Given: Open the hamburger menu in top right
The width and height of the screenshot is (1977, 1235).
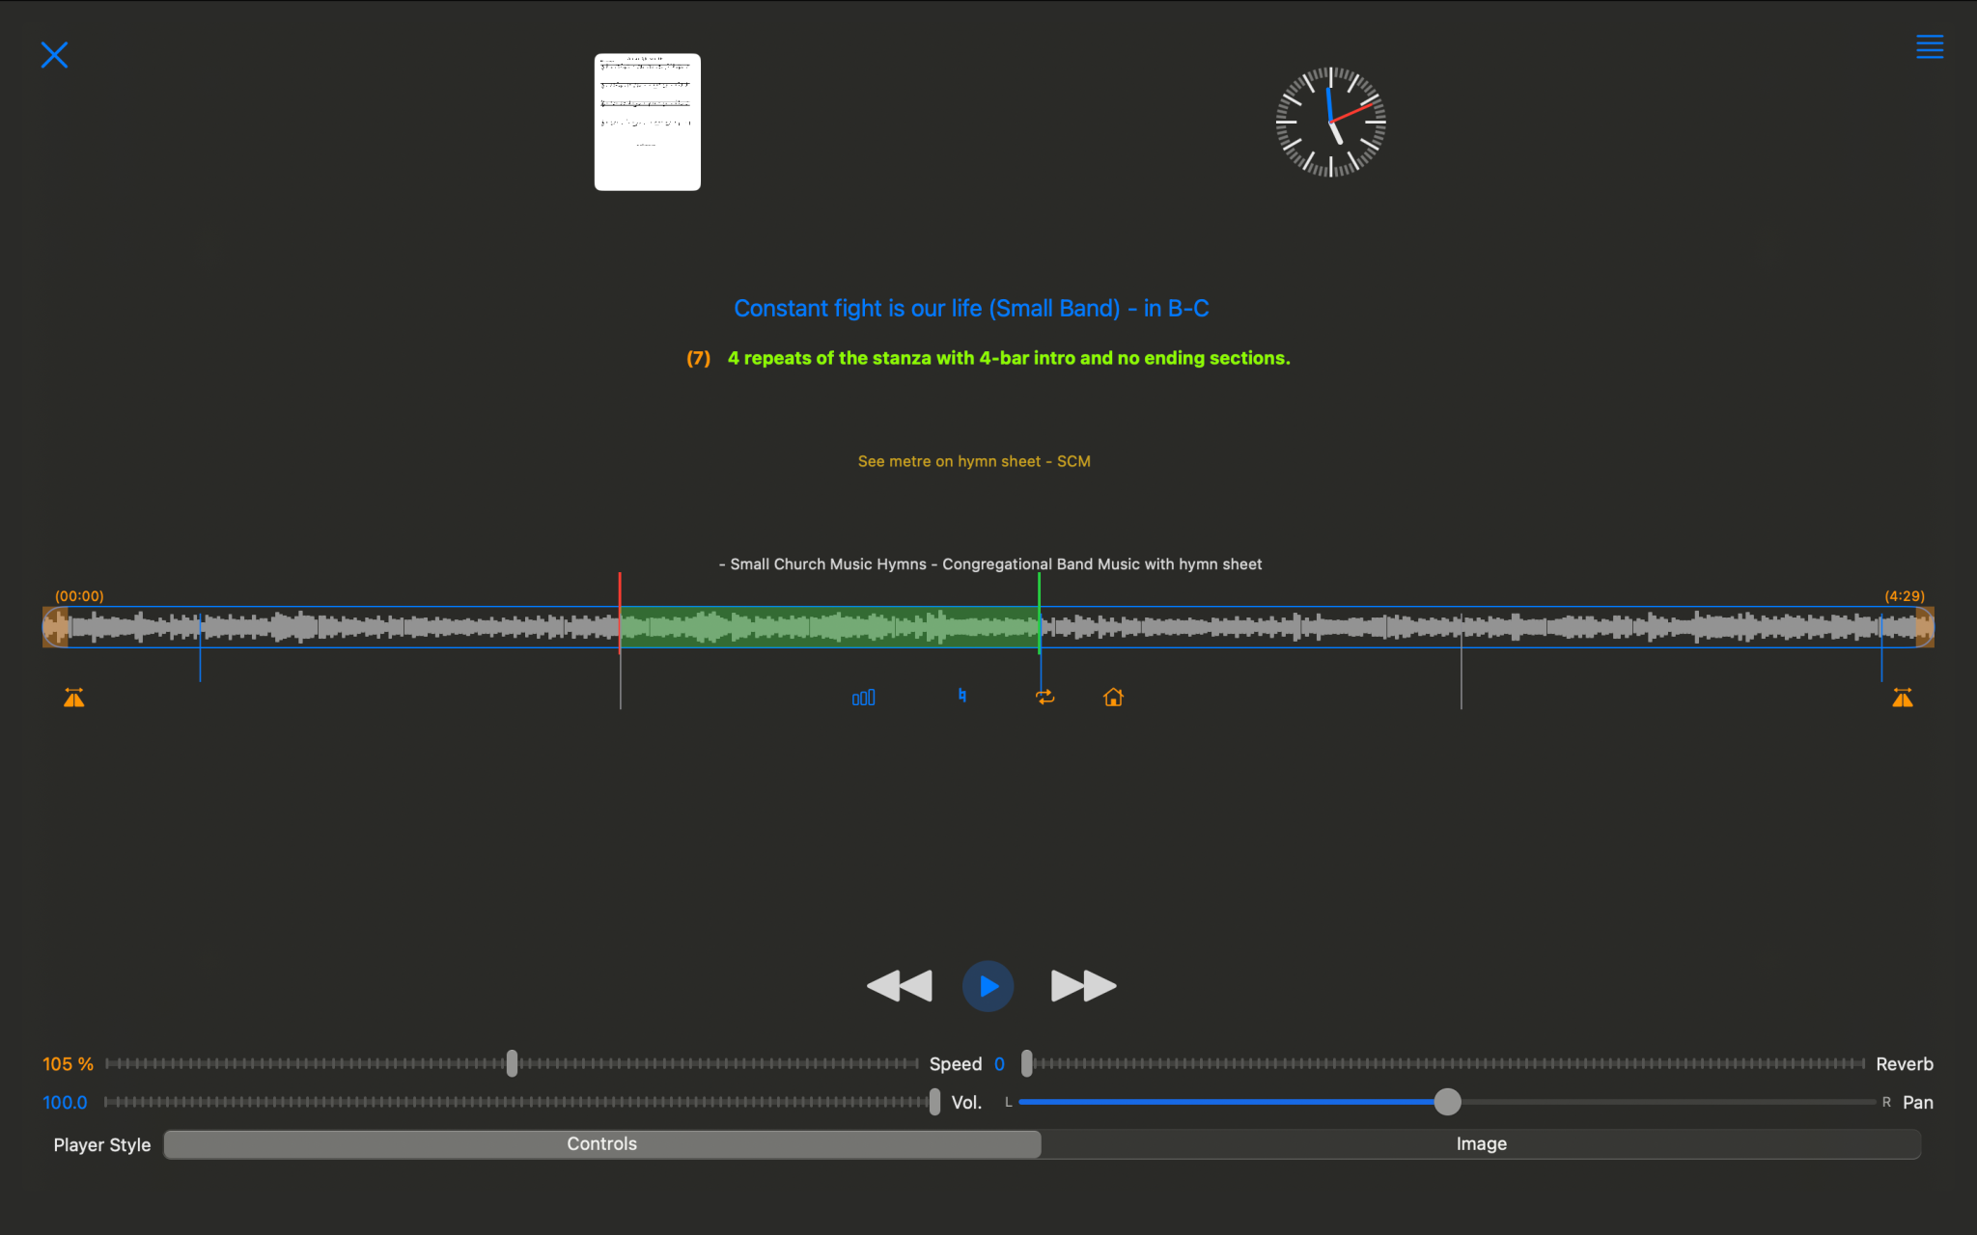Looking at the screenshot, I should click(x=1930, y=46).
